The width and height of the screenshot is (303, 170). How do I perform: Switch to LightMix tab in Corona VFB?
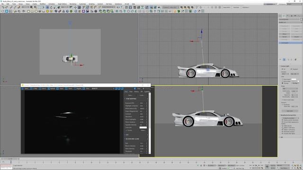coord(147,92)
